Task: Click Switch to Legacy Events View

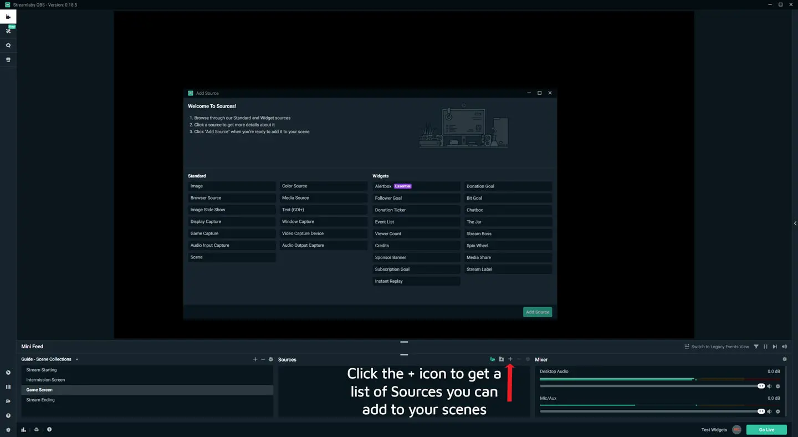Action: (x=717, y=347)
